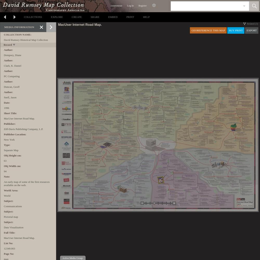260x260 pixels.
Task: Select the World Area value World
Action: [7, 196]
